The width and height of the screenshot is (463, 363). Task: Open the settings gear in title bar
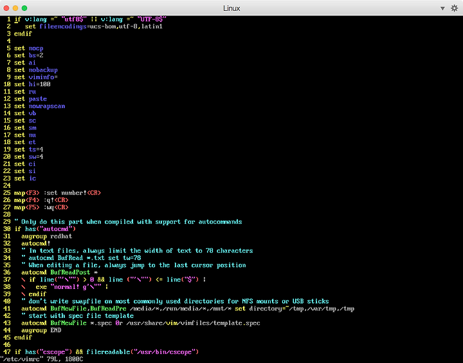pyautogui.click(x=454, y=8)
